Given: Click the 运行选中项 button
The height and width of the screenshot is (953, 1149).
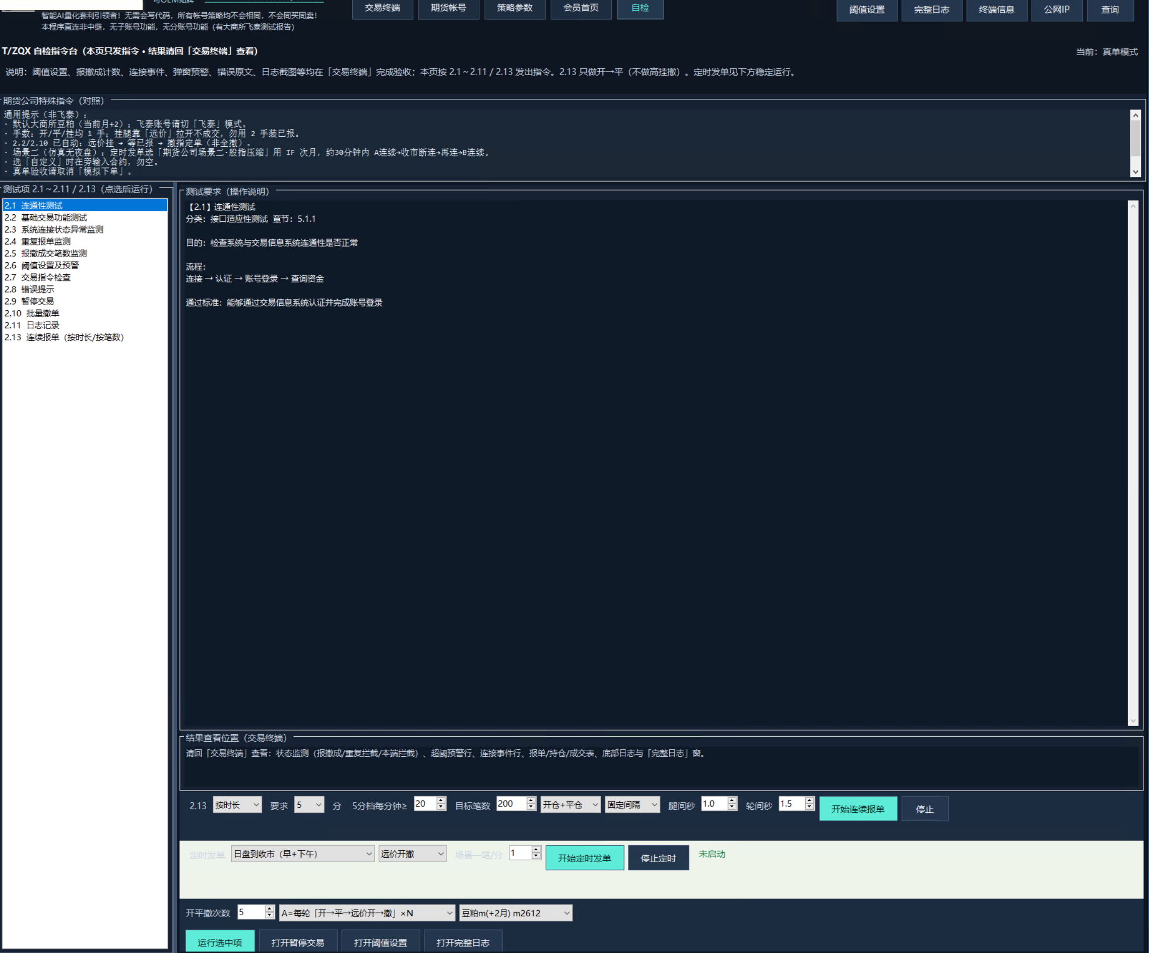Looking at the screenshot, I should [x=219, y=941].
